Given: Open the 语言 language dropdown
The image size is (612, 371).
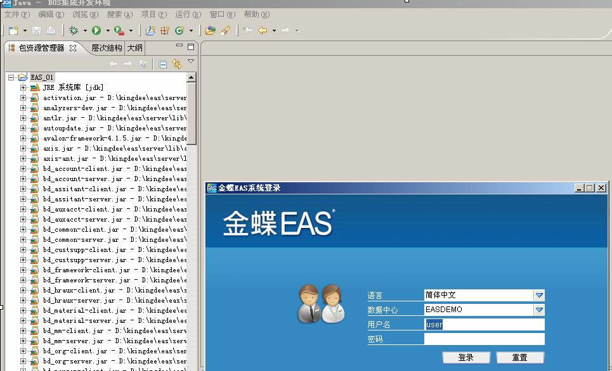Looking at the screenshot, I should tap(538, 295).
